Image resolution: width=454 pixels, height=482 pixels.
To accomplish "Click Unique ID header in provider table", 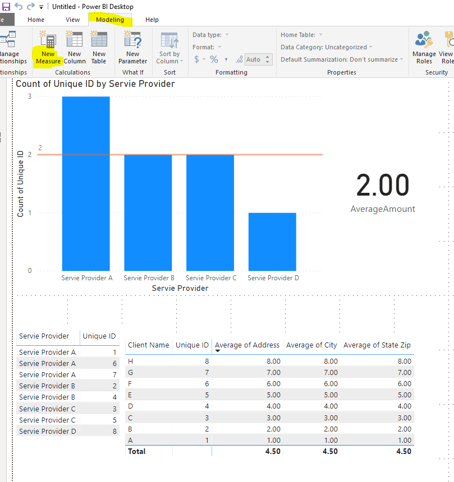I will pos(99,336).
